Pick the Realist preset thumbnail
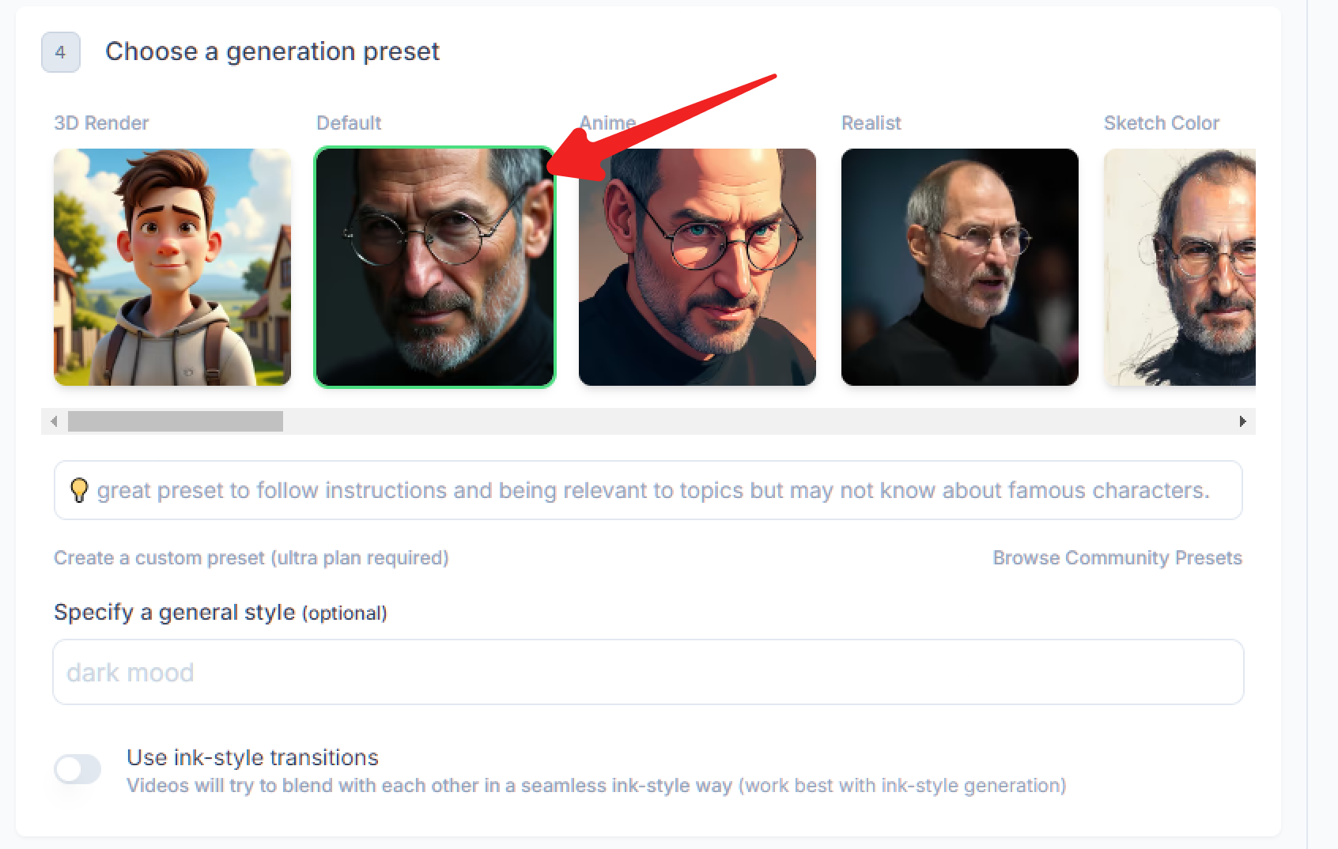Image resolution: width=1338 pixels, height=849 pixels. (959, 266)
